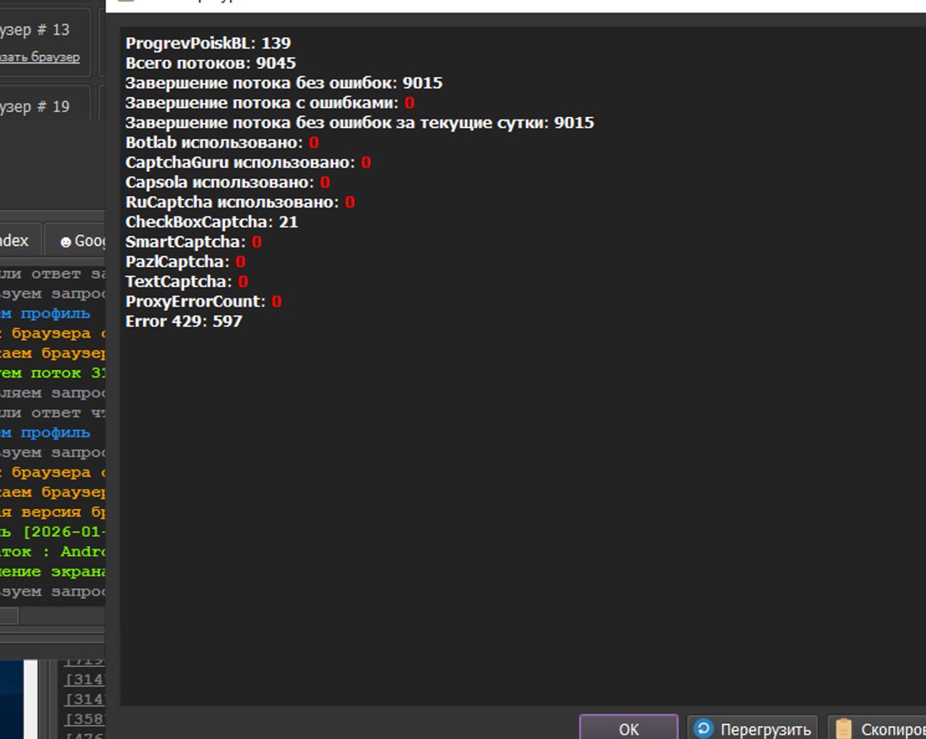This screenshot has height=739, width=926.
Task: Select the 'SmartCaptcha: 0' line
Action: click(194, 242)
